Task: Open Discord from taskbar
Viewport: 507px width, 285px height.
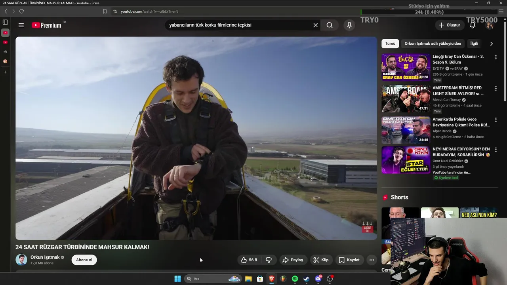Action: 318,279
